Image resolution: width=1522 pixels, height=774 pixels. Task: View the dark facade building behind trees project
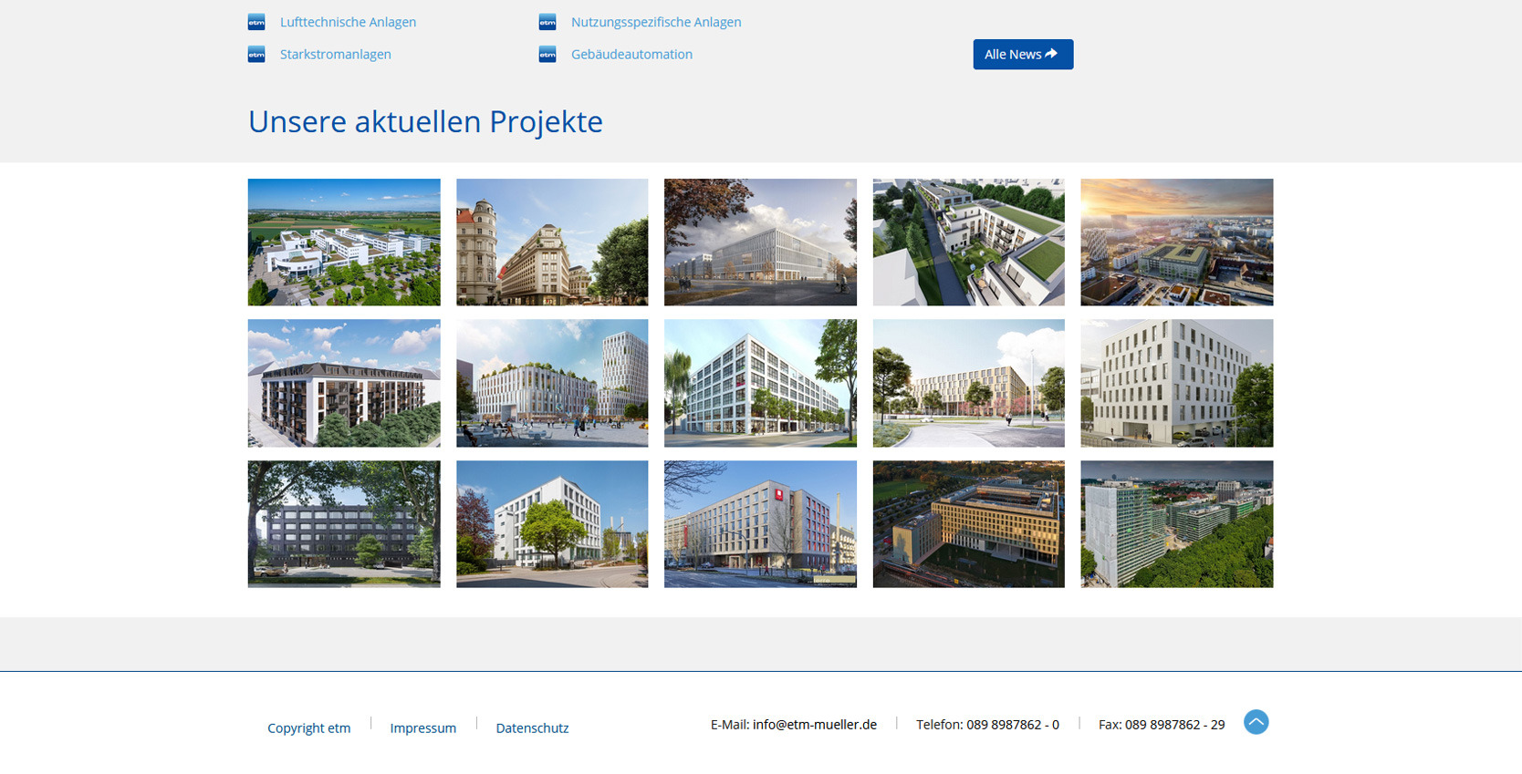(344, 524)
